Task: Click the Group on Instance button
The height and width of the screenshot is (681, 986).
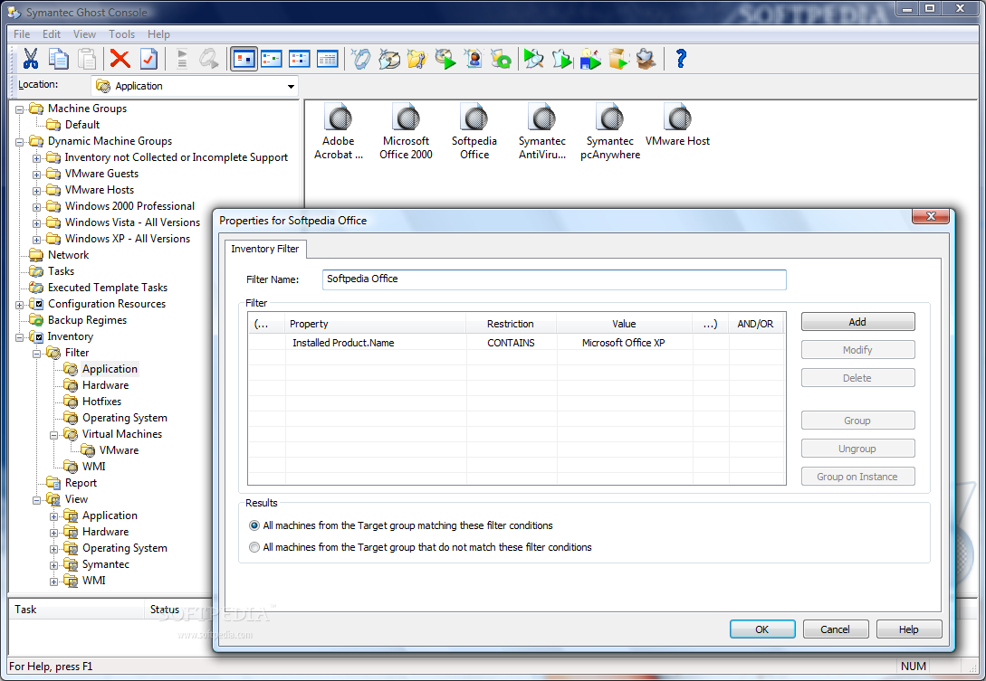Action: pyautogui.click(x=857, y=477)
